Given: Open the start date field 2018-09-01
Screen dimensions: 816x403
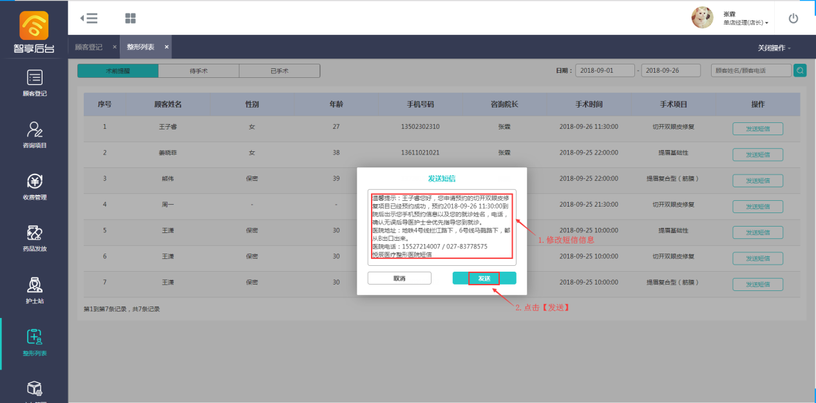Looking at the screenshot, I should click(x=605, y=71).
